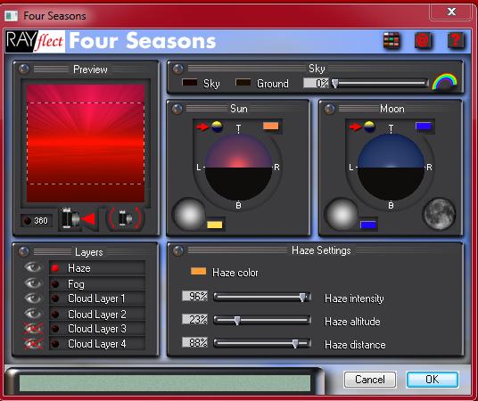Viewport: 478px width, 401px height.
Task: Open help with the red question mark icon
Action: pyautogui.click(x=456, y=40)
